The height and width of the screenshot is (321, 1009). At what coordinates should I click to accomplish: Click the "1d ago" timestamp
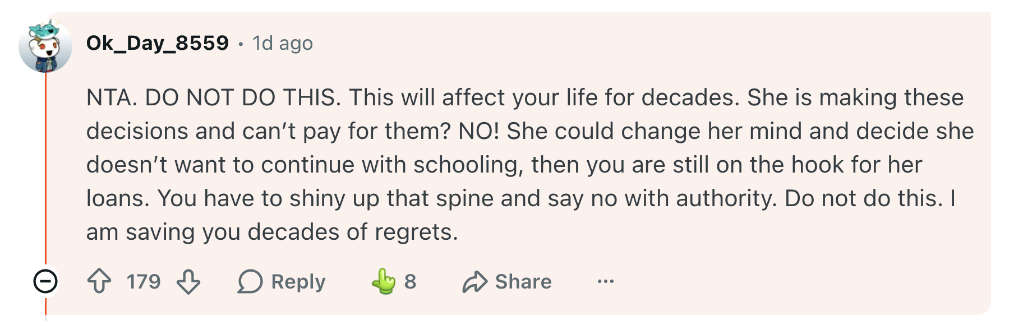point(283,43)
